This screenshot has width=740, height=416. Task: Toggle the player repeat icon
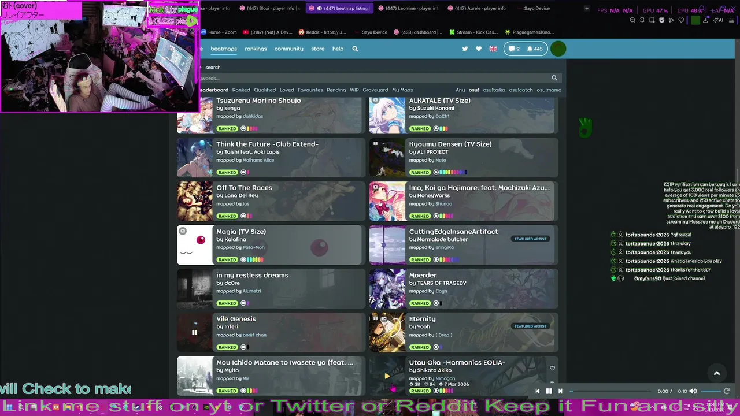pyautogui.click(x=727, y=391)
